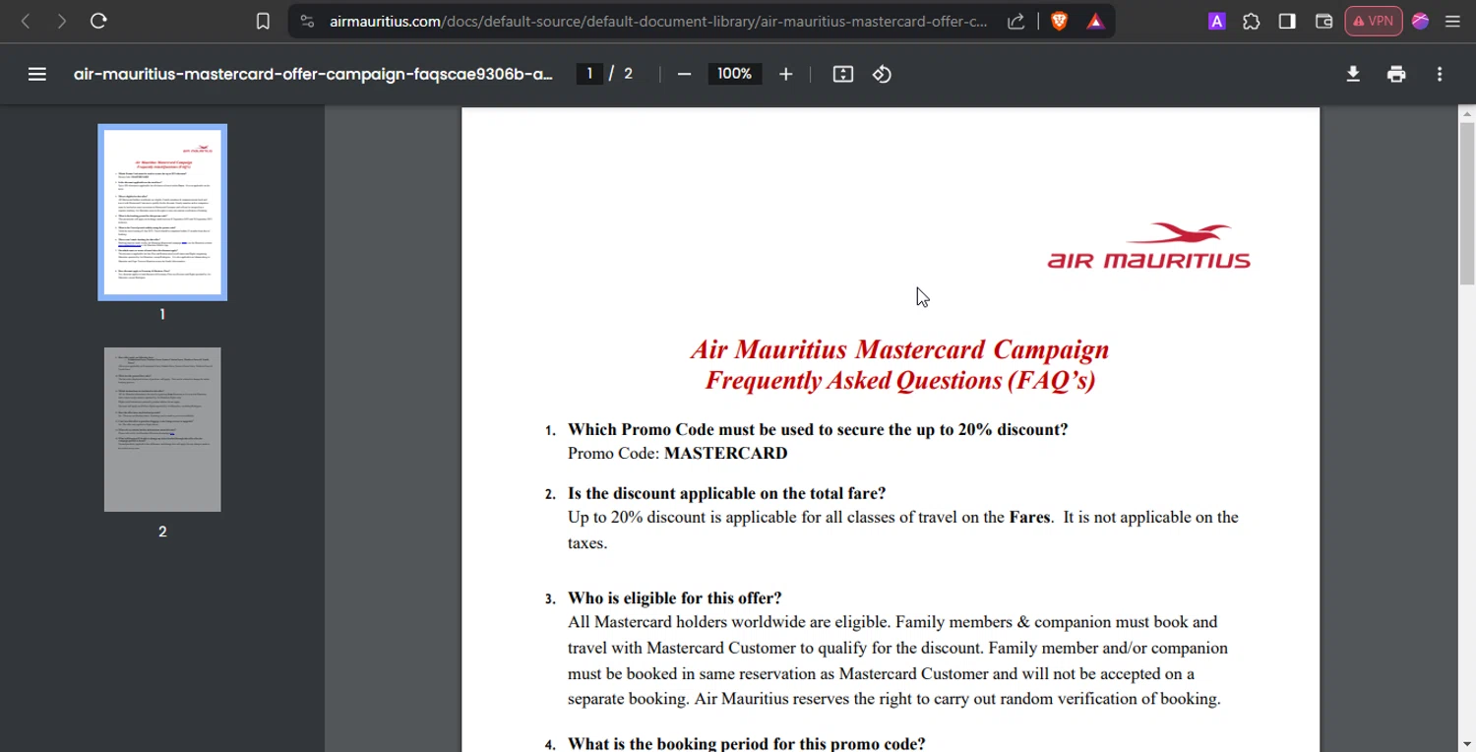This screenshot has height=752, width=1476.
Task: Open the purple A extension
Action: (x=1217, y=21)
